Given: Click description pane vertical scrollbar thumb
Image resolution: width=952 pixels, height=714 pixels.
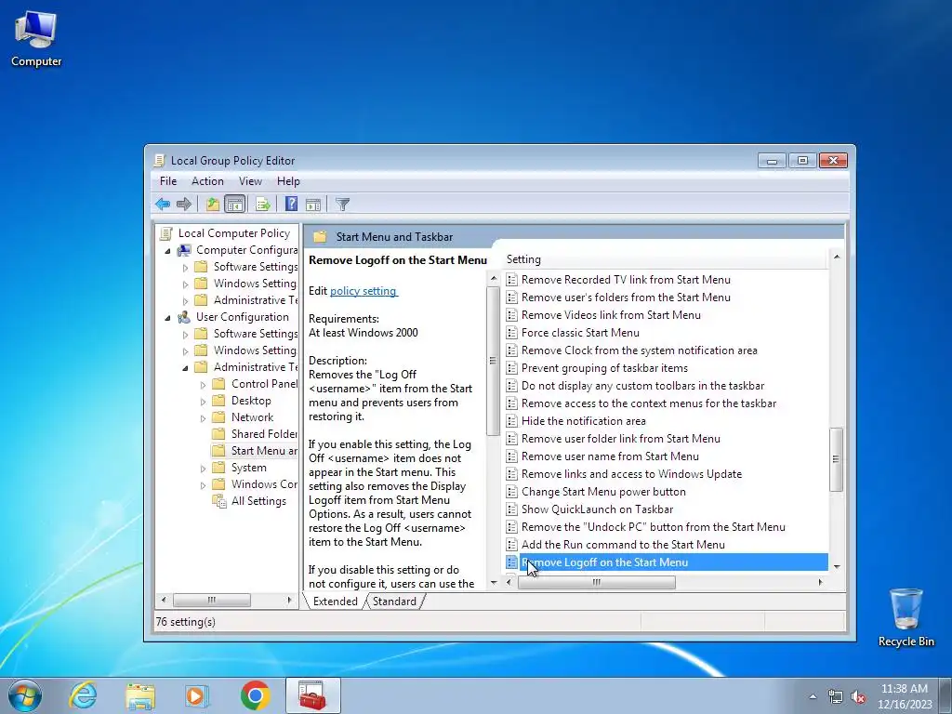Looking at the screenshot, I should 493,360.
